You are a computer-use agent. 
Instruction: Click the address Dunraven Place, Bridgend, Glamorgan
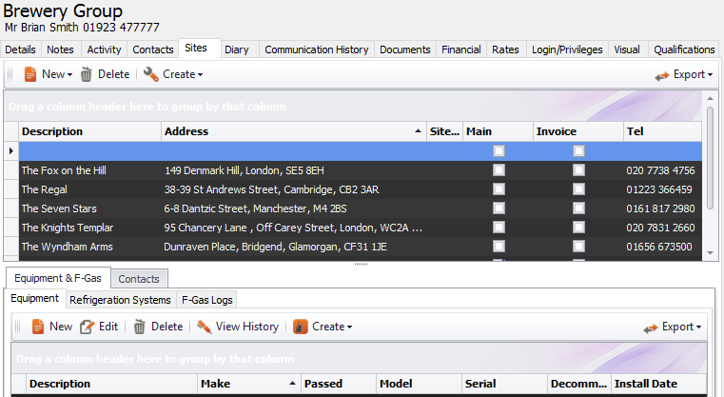pyautogui.click(x=275, y=247)
